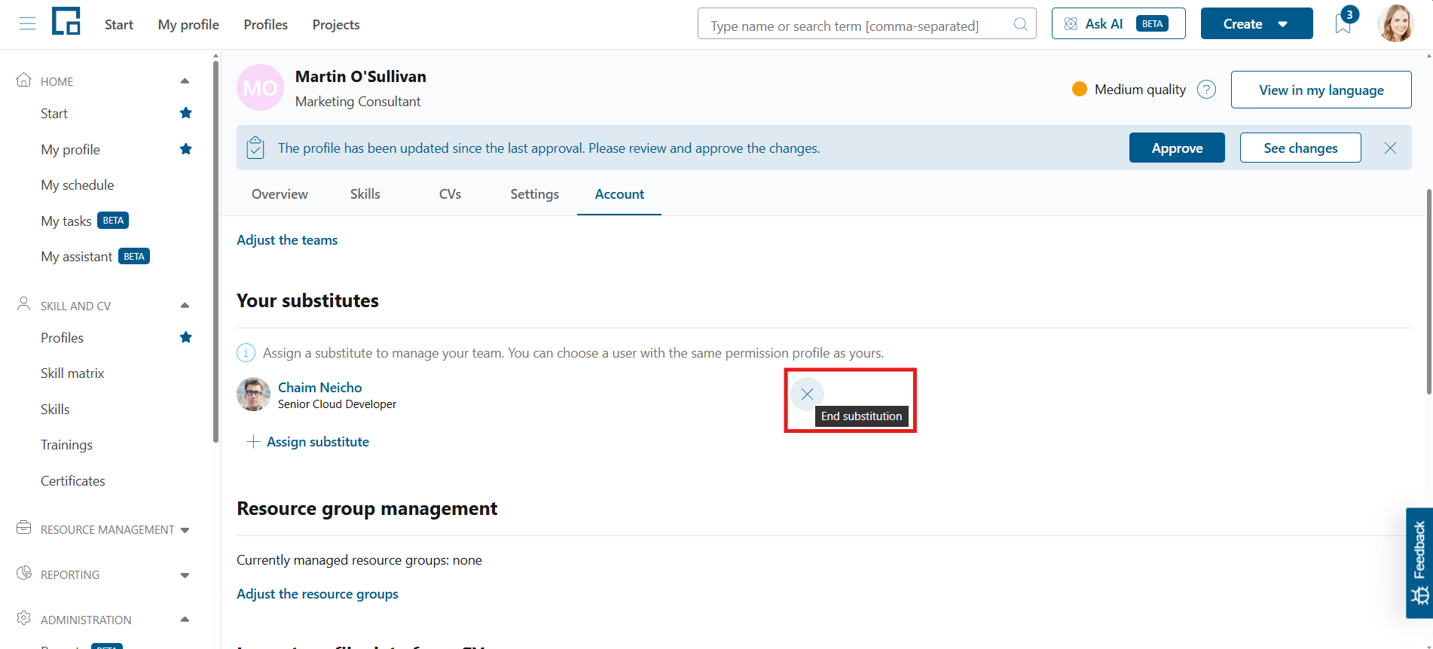Collapse the ADMINISTRATION section
The height and width of the screenshot is (649, 1433).
(x=185, y=620)
